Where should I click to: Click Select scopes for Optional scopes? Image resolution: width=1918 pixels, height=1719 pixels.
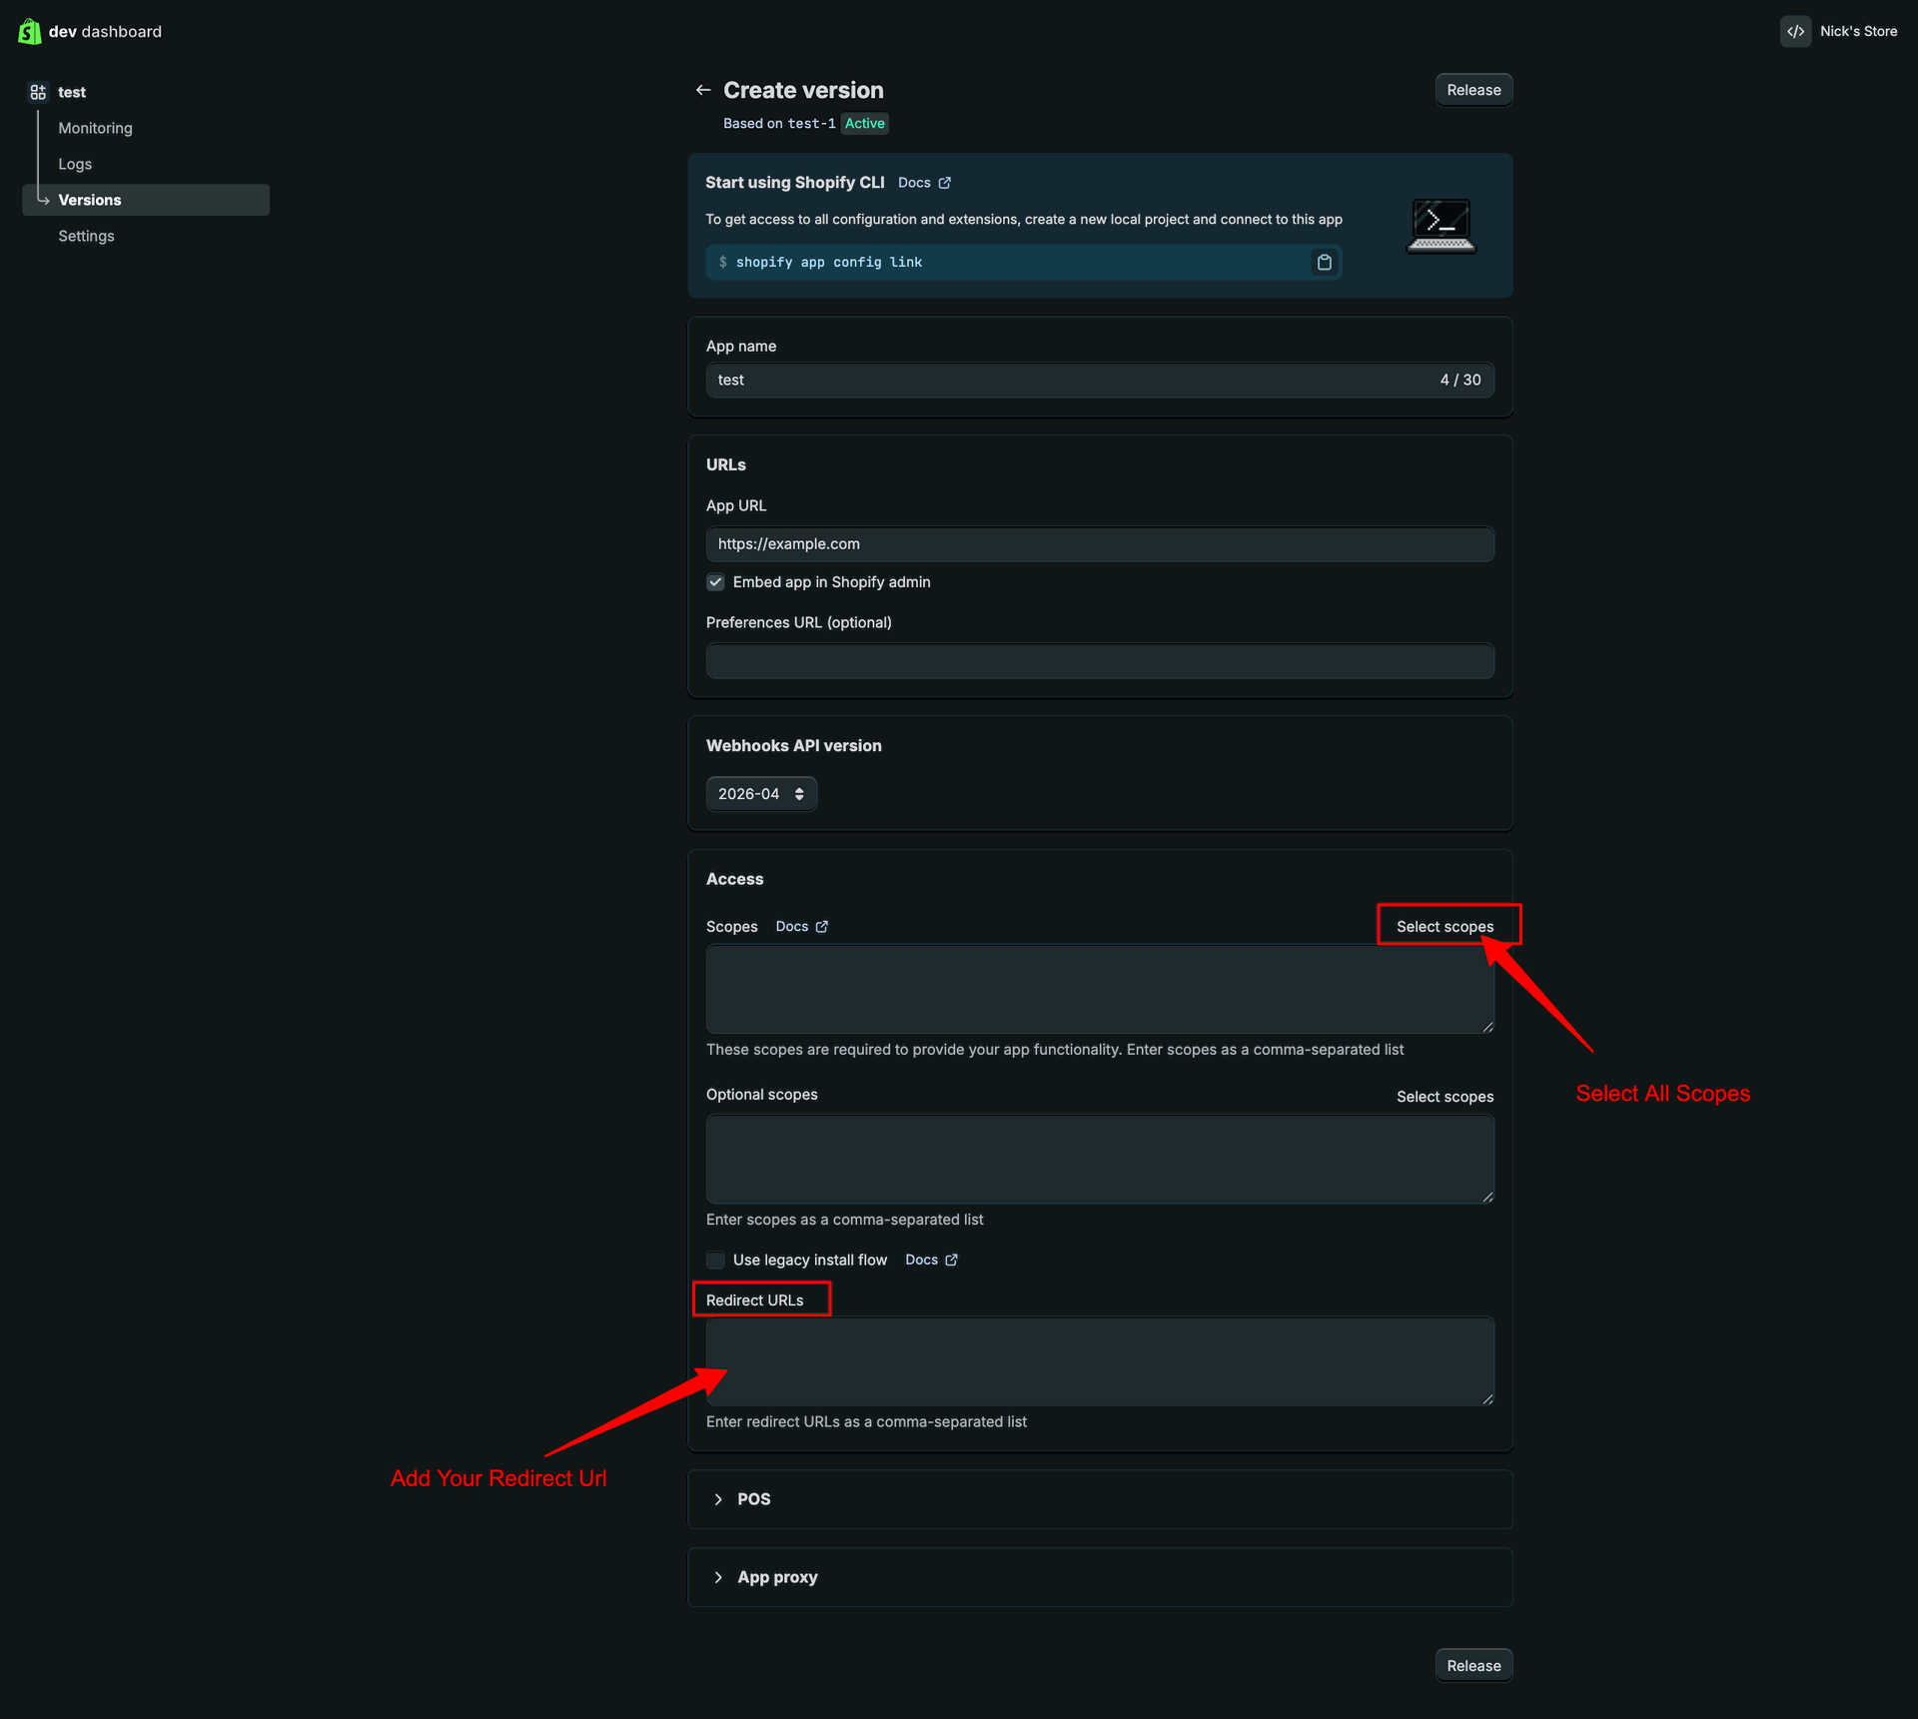tap(1444, 1097)
